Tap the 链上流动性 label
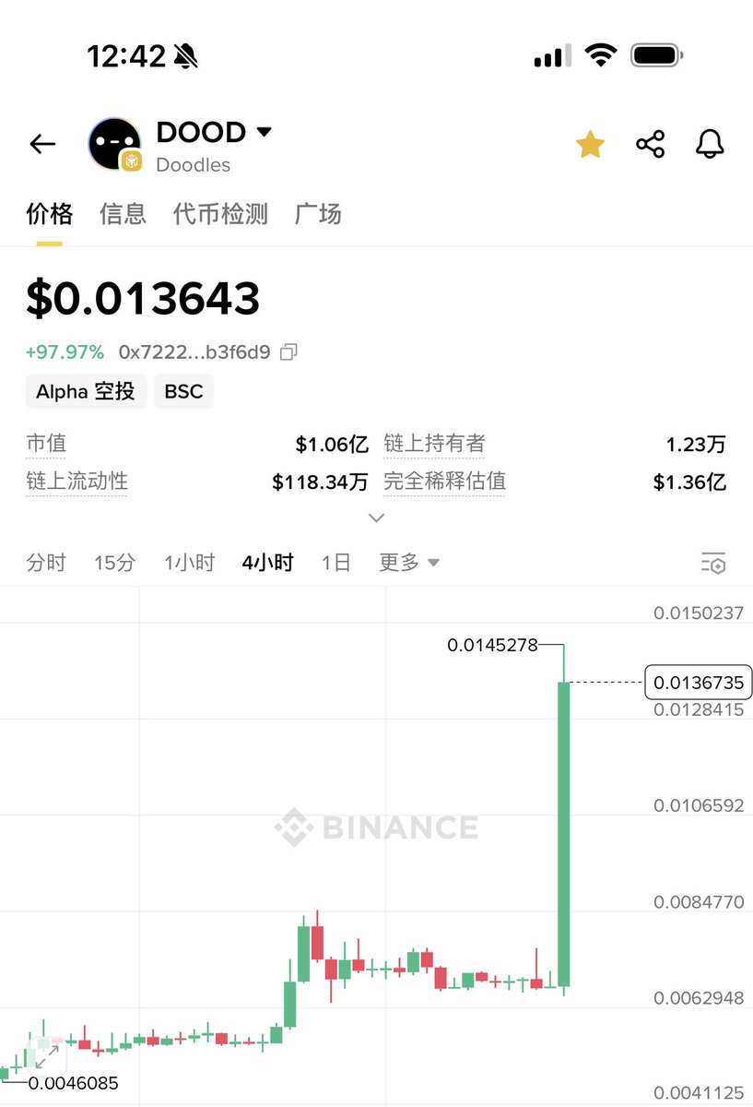753x1107 pixels. [76, 481]
